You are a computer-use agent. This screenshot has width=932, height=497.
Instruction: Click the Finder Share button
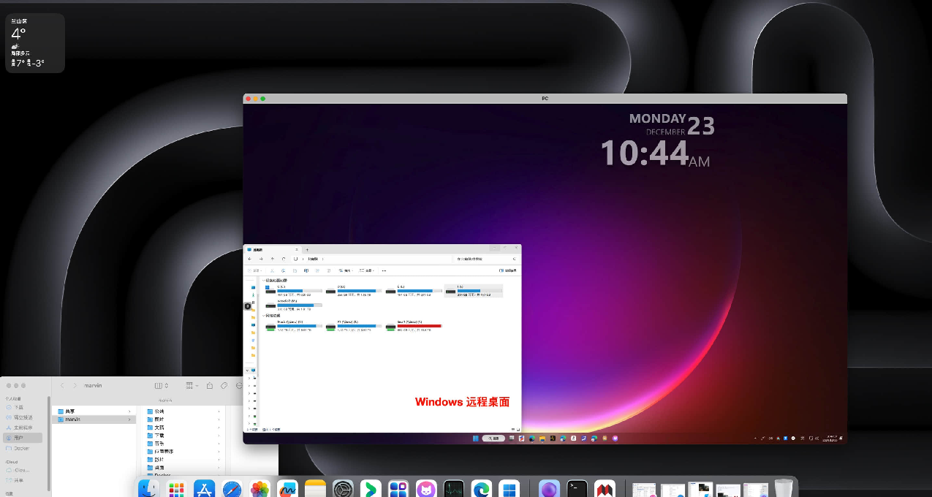tap(210, 385)
